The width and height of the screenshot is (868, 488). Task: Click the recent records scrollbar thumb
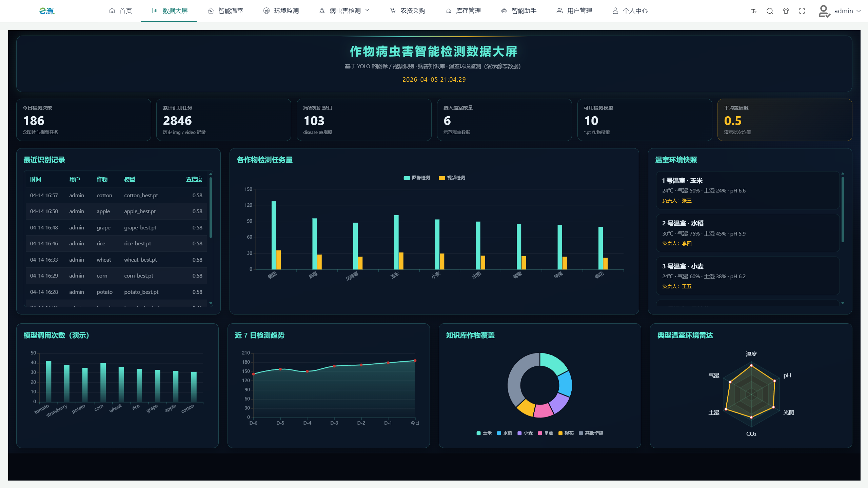211,207
